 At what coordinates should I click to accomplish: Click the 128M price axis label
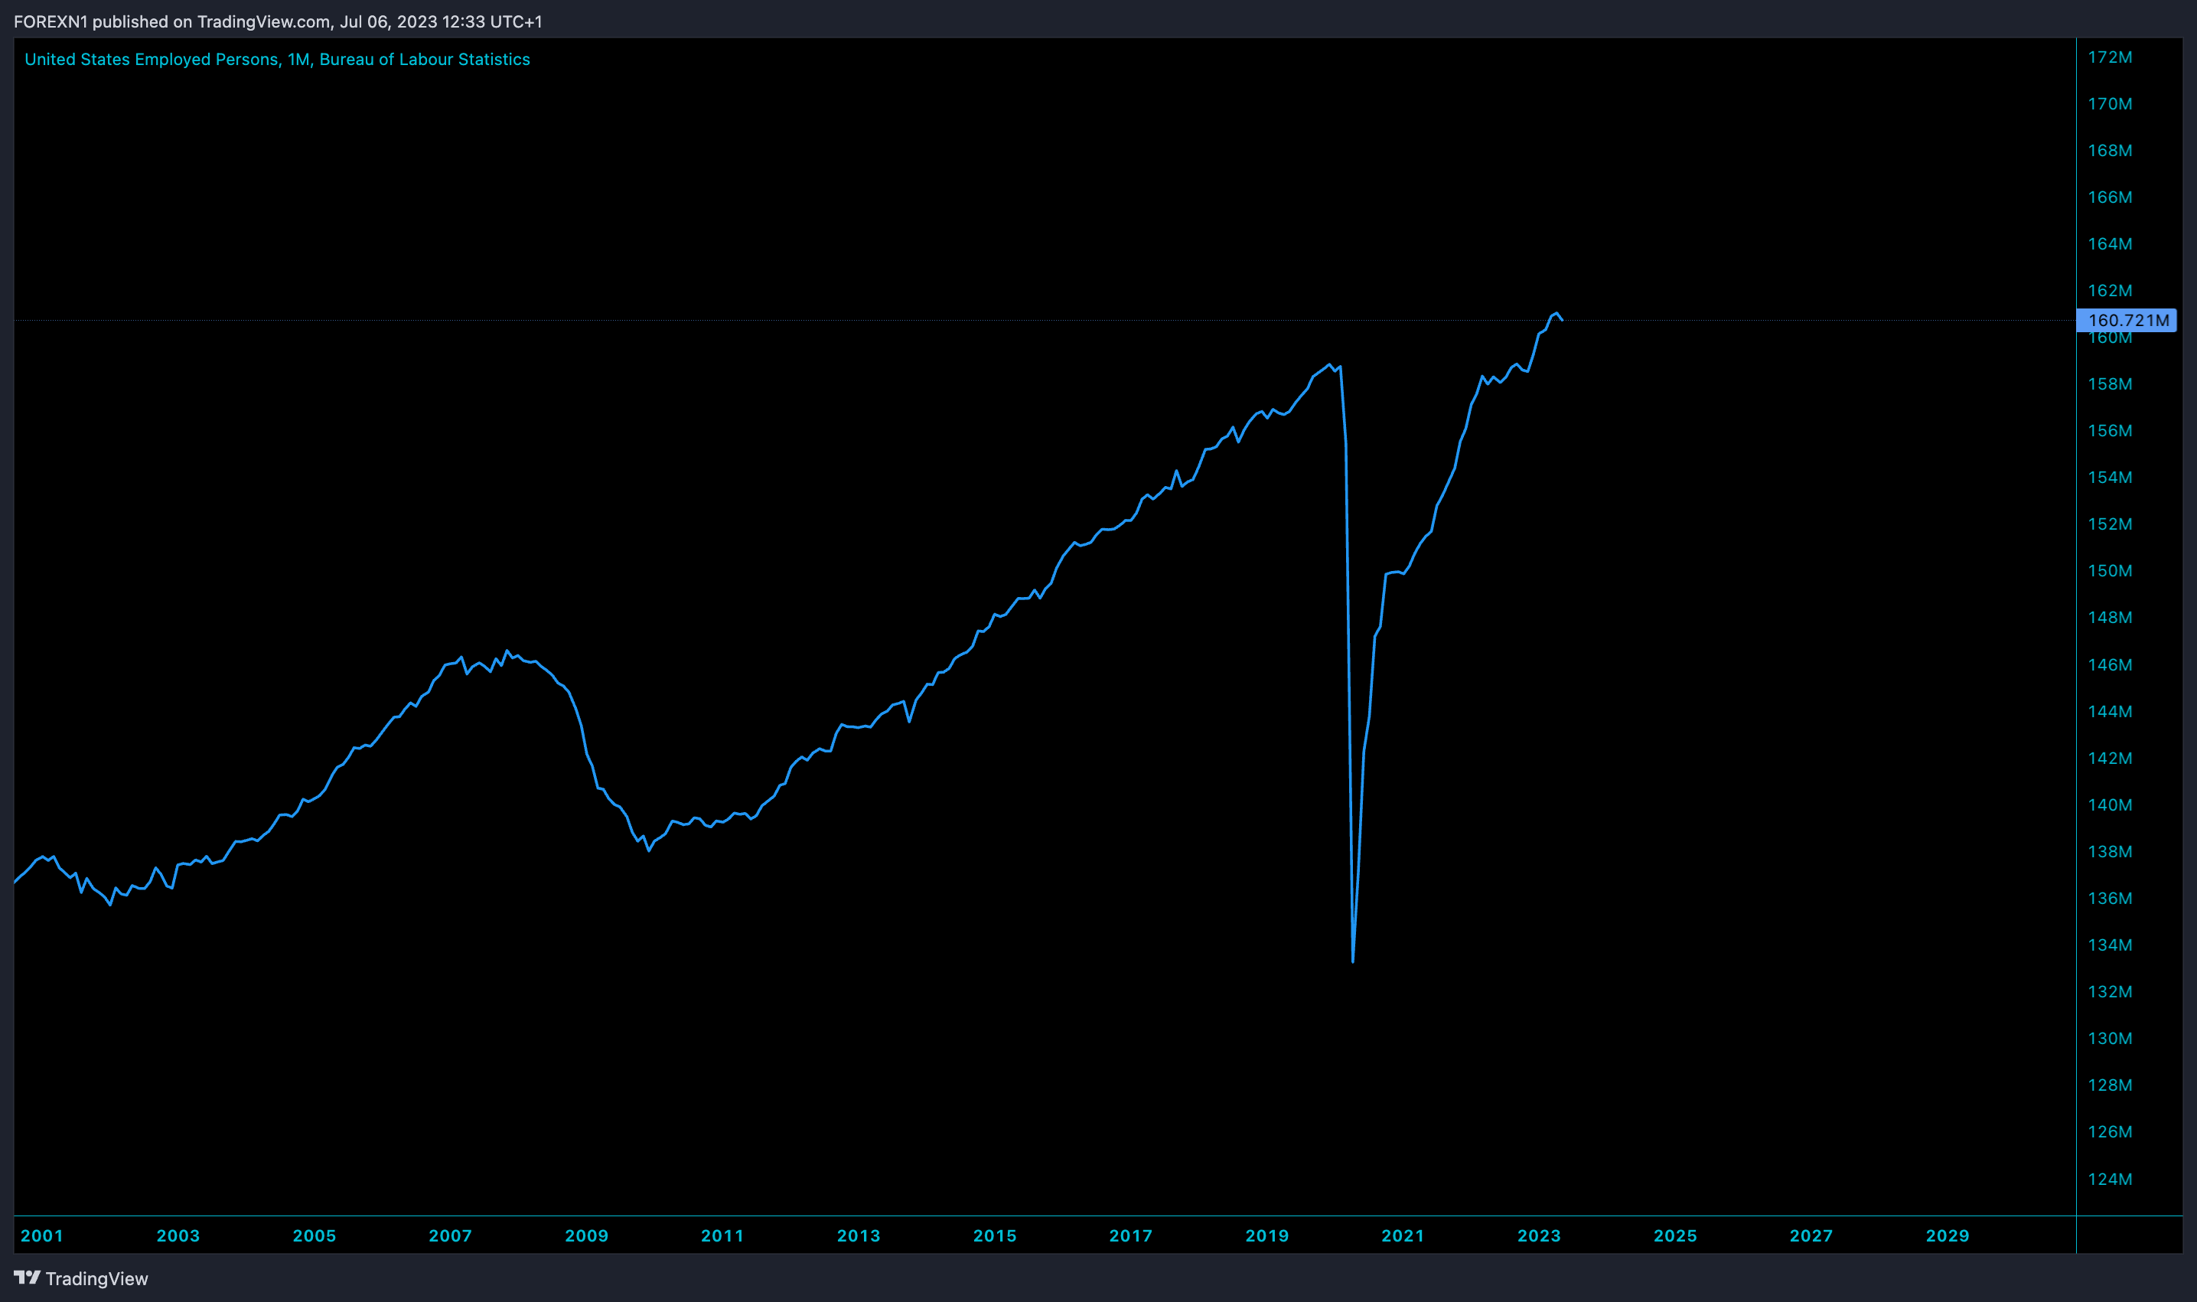coord(2111,1085)
